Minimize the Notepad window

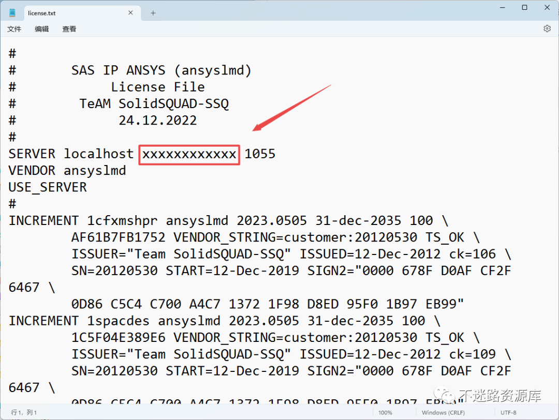[x=503, y=7]
